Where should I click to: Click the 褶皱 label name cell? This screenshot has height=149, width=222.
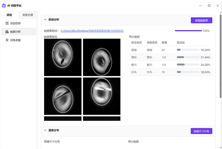(134, 50)
